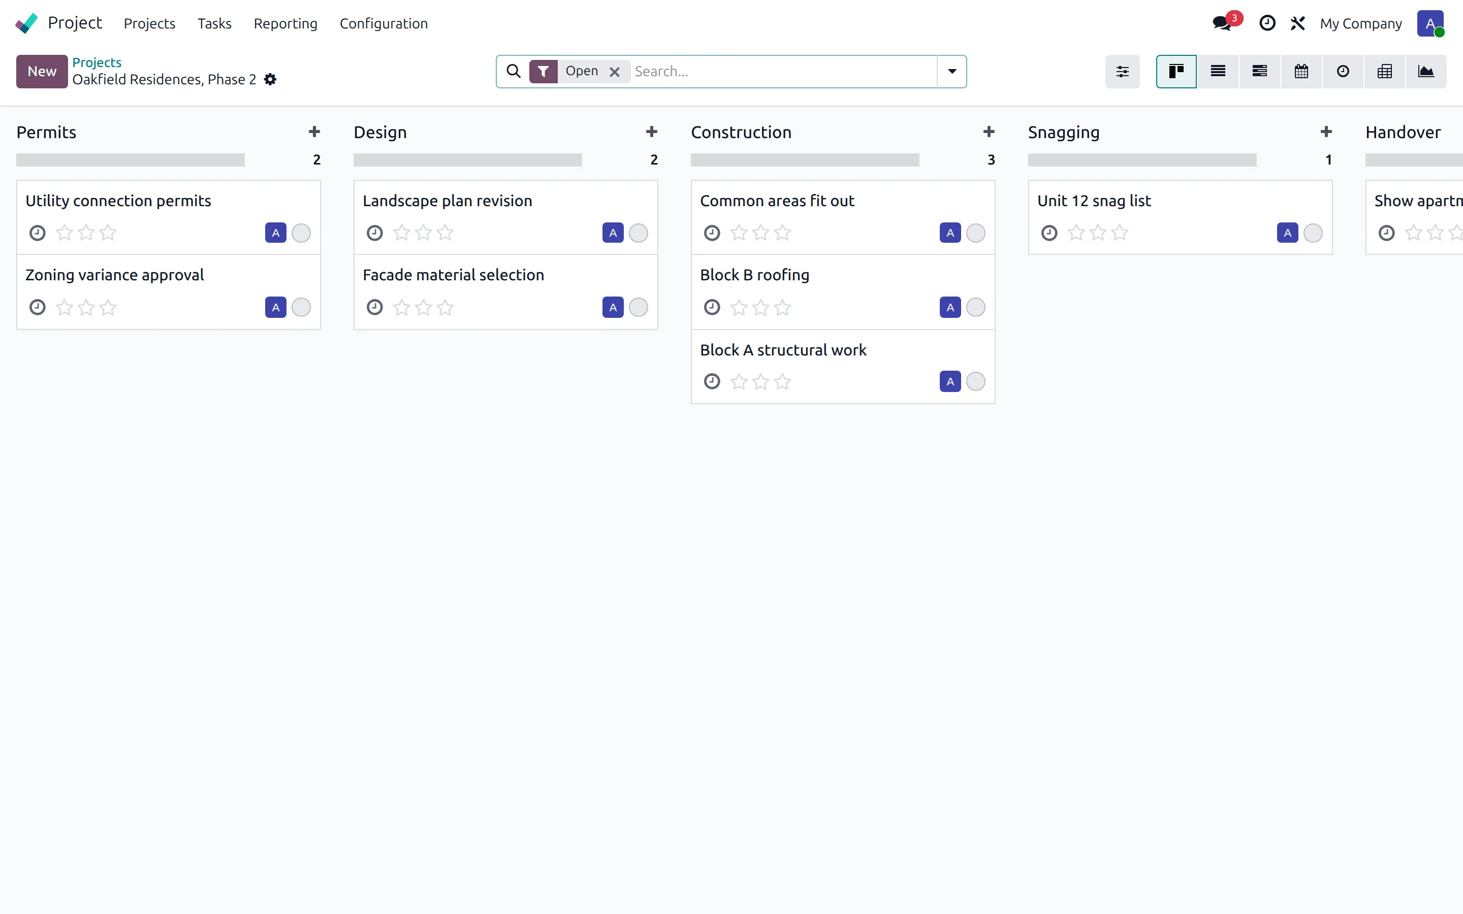Switch to Graph view
This screenshot has width=1463, height=914.
pyautogui.click(x=1426, y=71)
